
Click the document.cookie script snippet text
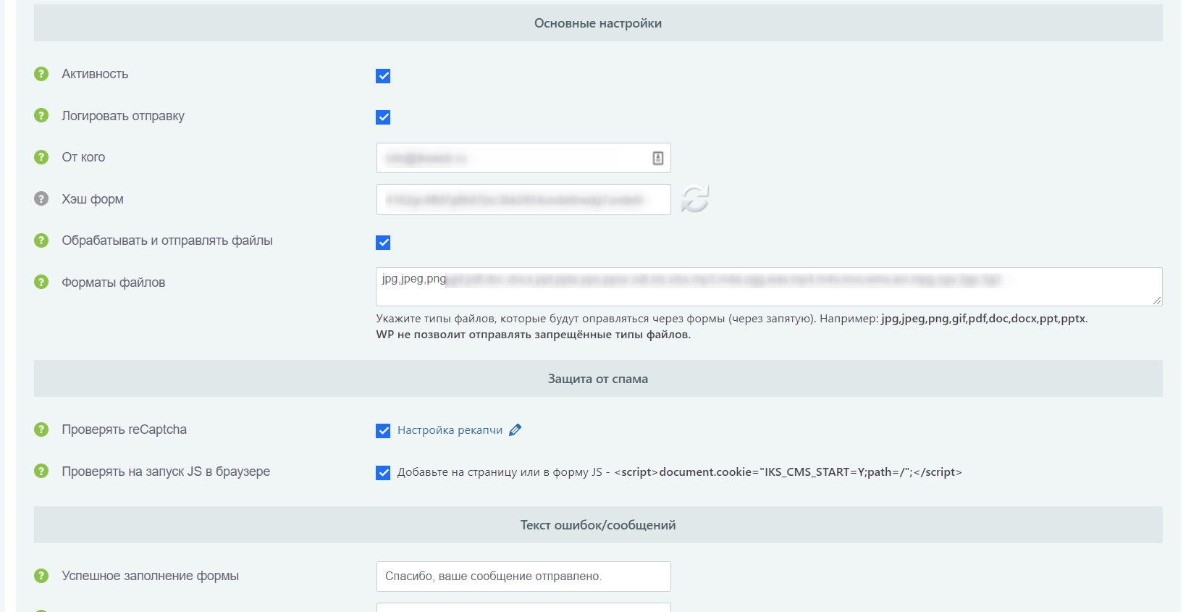788,472
